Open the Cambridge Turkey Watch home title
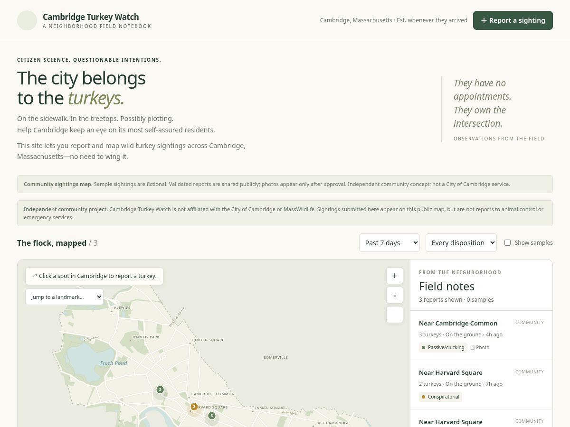 coord(91,17)
